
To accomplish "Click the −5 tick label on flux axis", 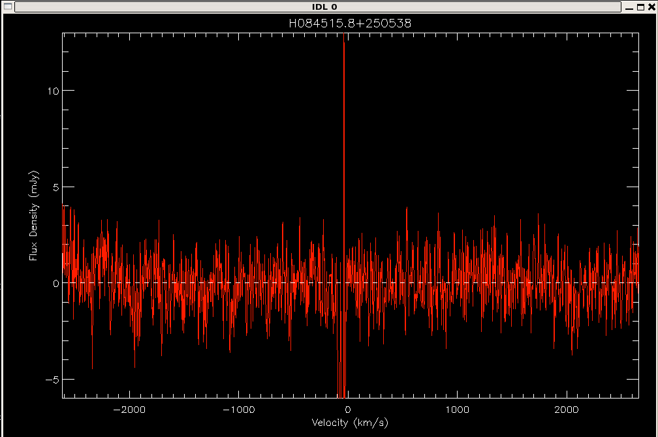I will click(52, 380).
